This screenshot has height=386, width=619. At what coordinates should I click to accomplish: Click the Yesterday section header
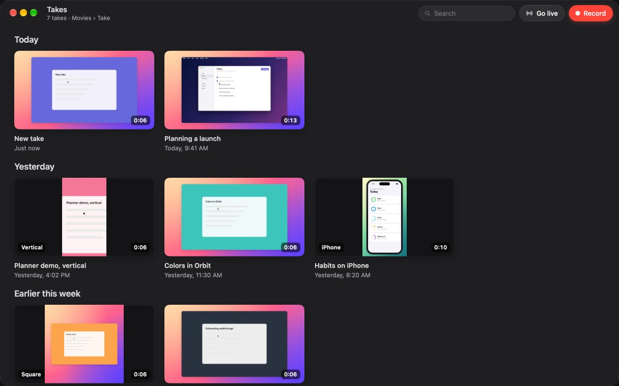coord(34,167)
